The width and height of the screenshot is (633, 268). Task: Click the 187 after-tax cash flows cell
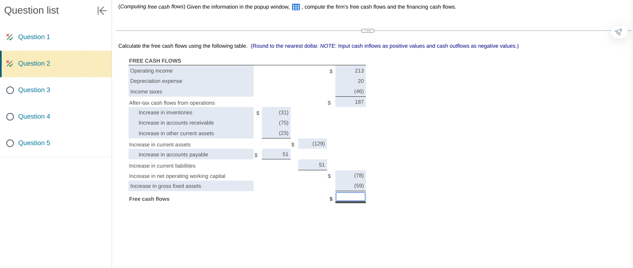coord(350,102)
